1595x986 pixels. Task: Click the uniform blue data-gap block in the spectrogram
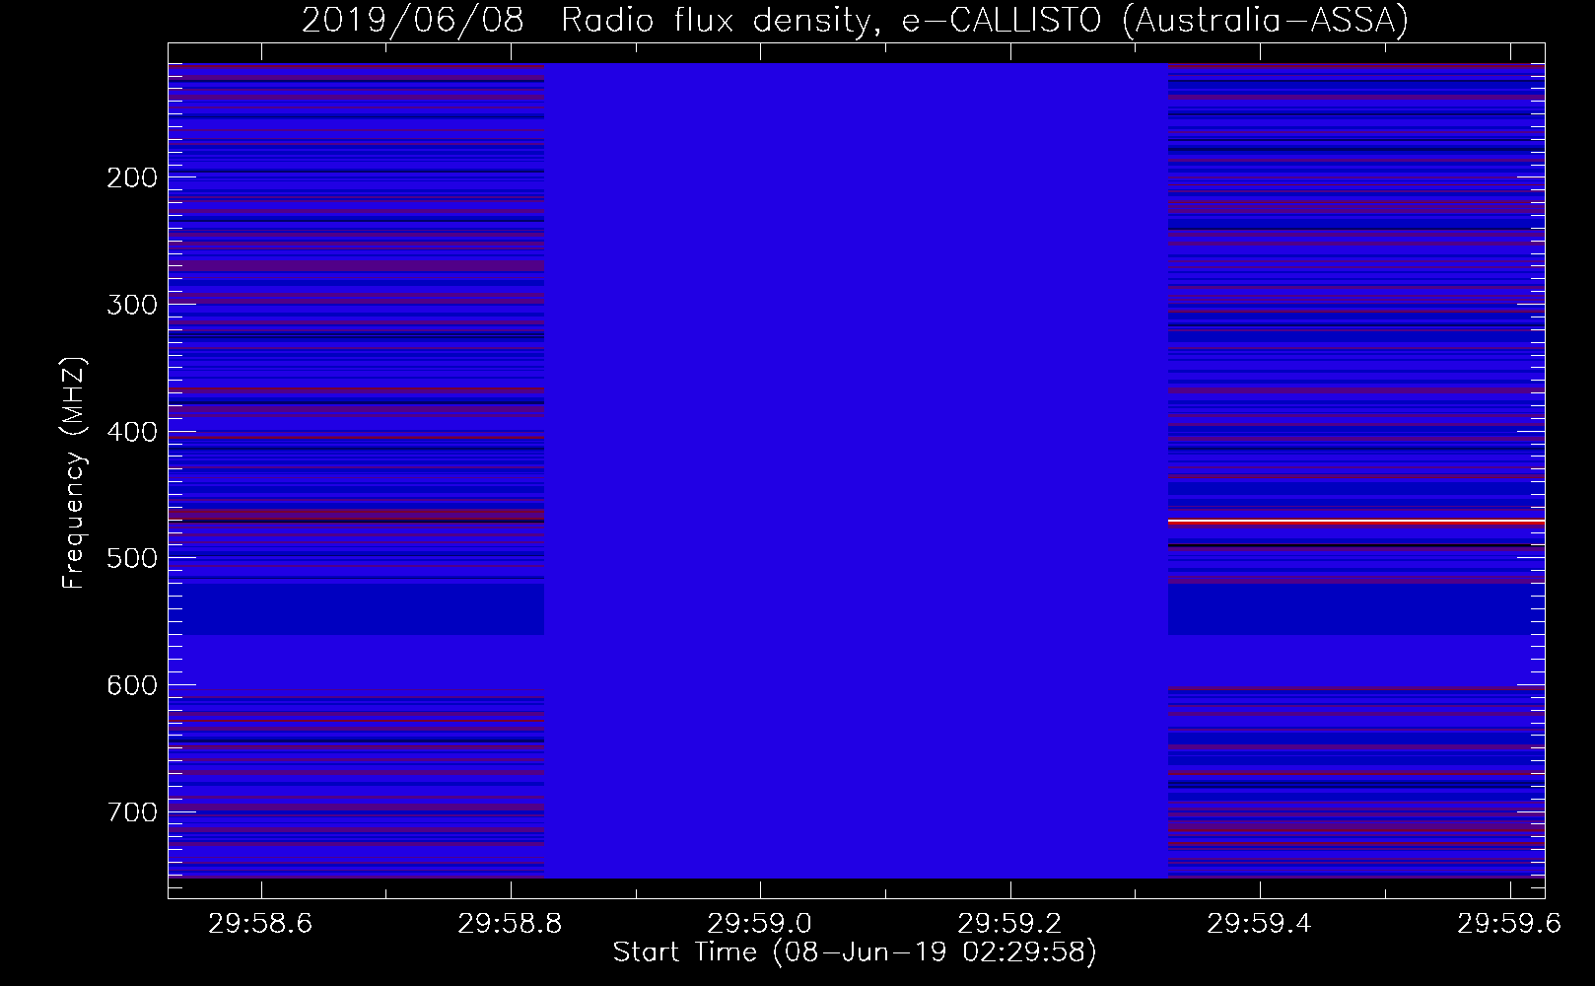click(x=856, y=470)
